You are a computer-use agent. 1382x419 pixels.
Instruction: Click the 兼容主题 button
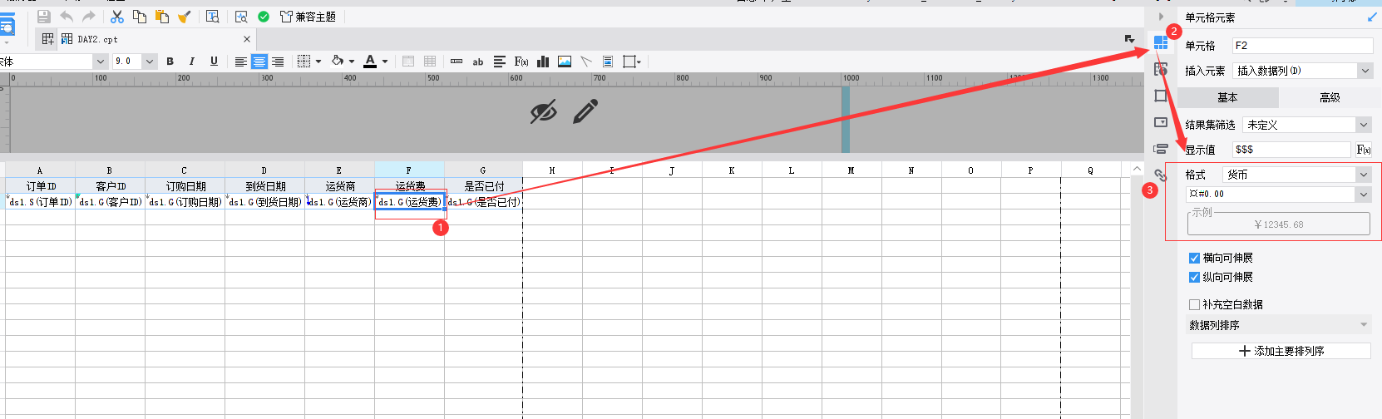point(308,17)
